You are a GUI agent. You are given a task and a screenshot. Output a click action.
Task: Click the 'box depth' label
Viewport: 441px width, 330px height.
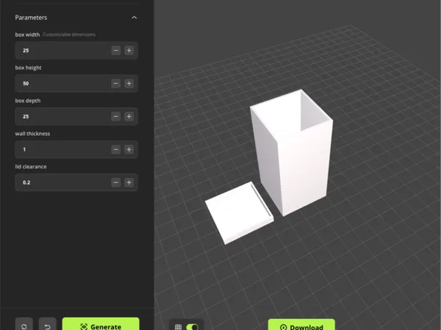click(x=28, y=101)
